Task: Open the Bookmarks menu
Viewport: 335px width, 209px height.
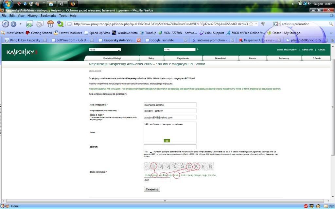Action: point(48,16)
